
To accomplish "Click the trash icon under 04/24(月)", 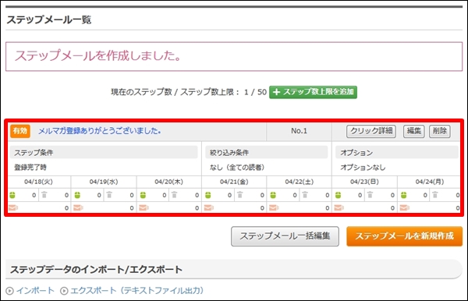I will coord(435,195).
